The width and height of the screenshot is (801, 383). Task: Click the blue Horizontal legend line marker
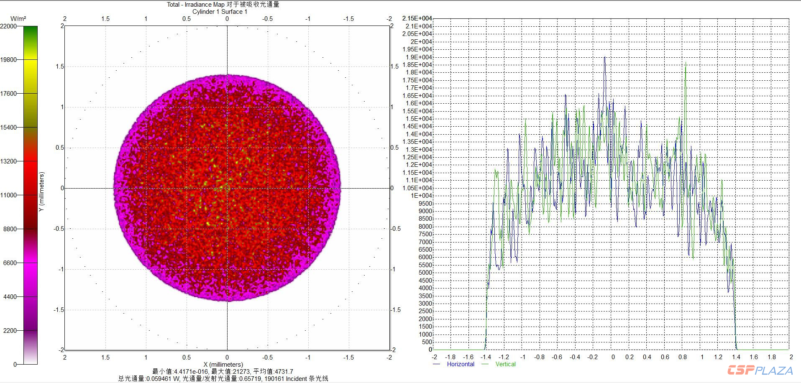437,364
